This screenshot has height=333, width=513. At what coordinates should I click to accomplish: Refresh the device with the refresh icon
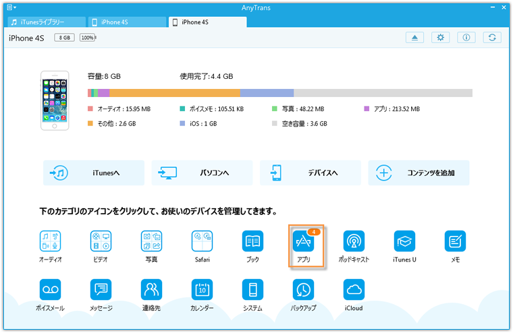pos(492,38)
